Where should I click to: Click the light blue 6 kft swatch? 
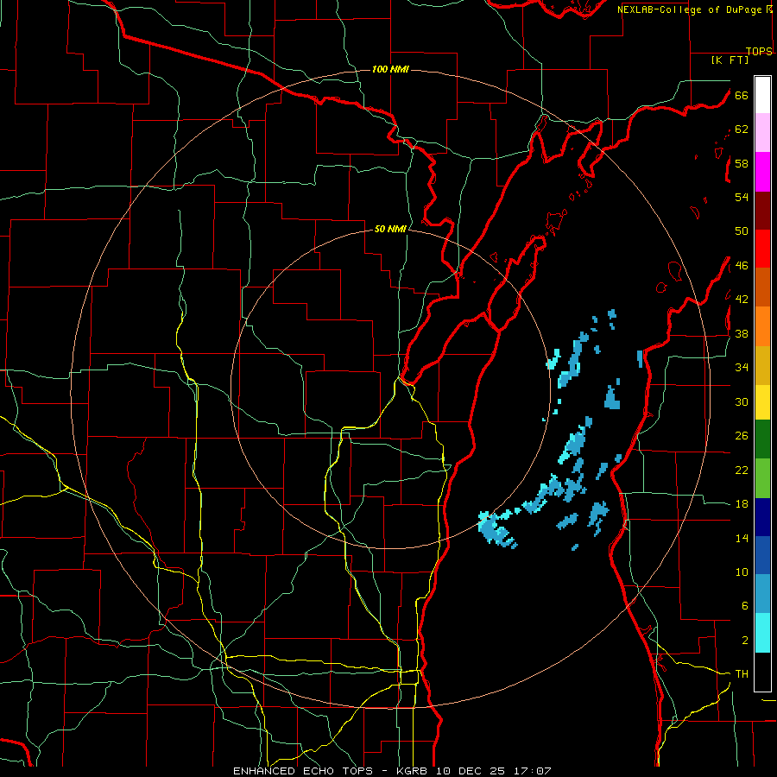[762, 594]
